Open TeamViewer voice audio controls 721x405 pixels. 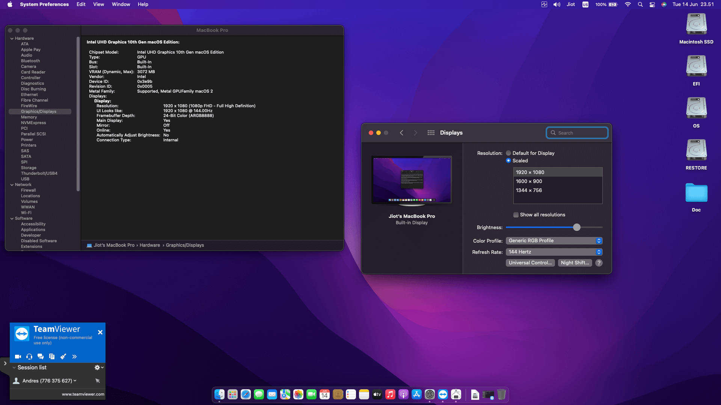tap(29, 357)
